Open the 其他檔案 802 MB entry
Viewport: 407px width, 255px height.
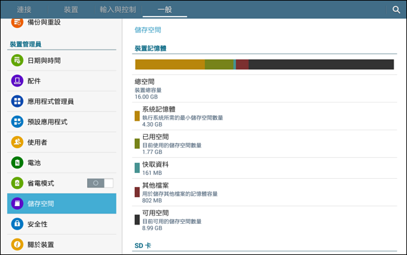coord(265,192)
